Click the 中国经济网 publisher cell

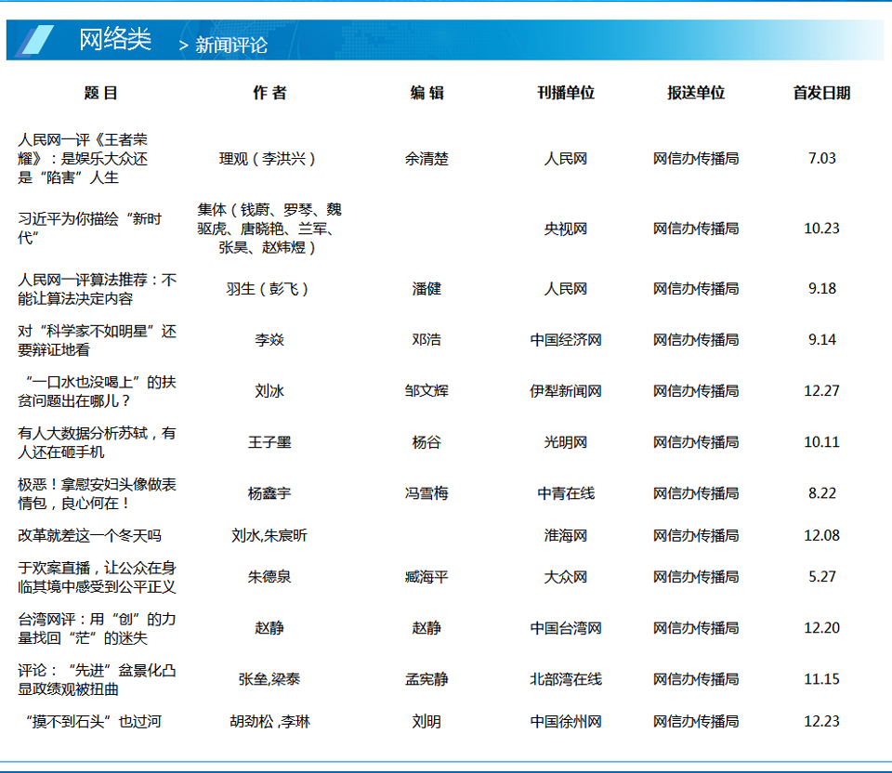coord(565,340)
